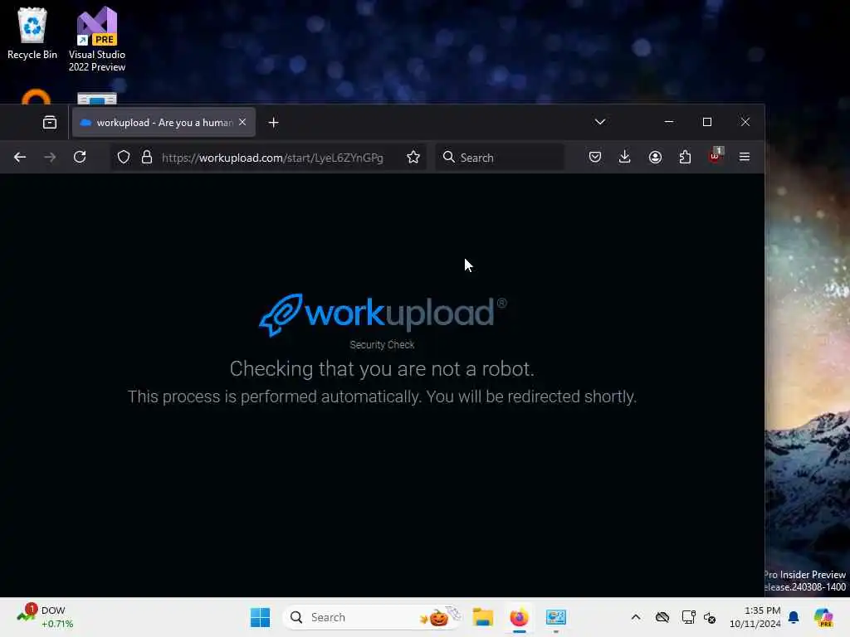Close the Firefox window
The width and height of the screenshot is (850, 637).
point(745,122)
